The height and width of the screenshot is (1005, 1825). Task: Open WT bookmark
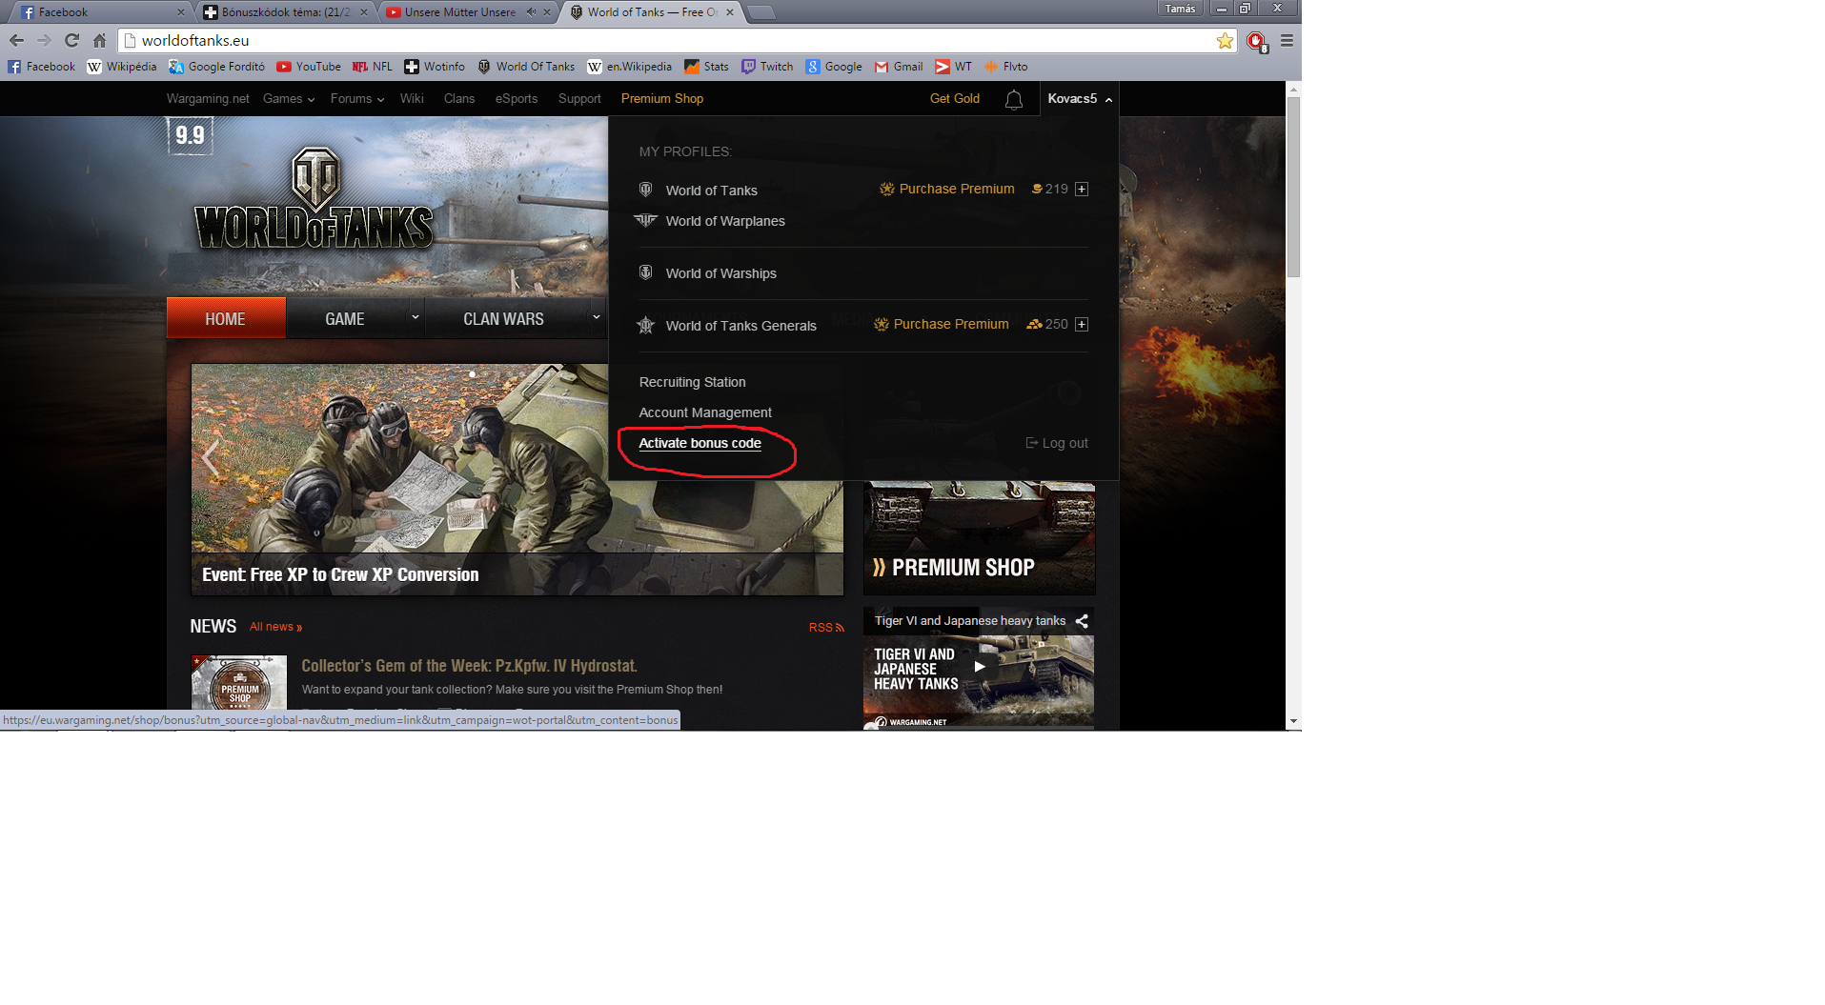click(x=954, y=67)
